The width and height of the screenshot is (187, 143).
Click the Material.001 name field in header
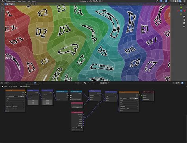click(x=93, y=83)
